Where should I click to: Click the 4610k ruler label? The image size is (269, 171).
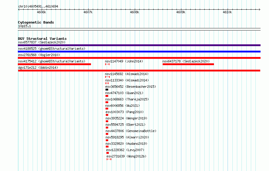click(227, 12)
